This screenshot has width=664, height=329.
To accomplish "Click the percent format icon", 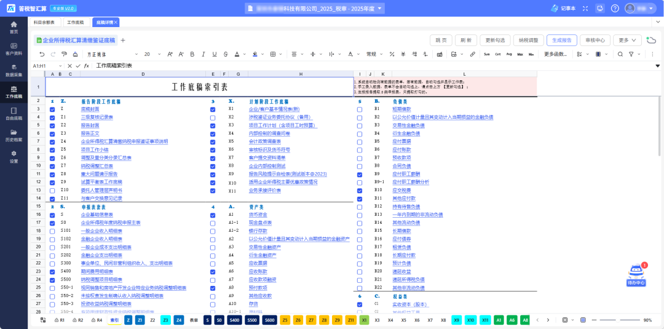I will coord(390,54).
